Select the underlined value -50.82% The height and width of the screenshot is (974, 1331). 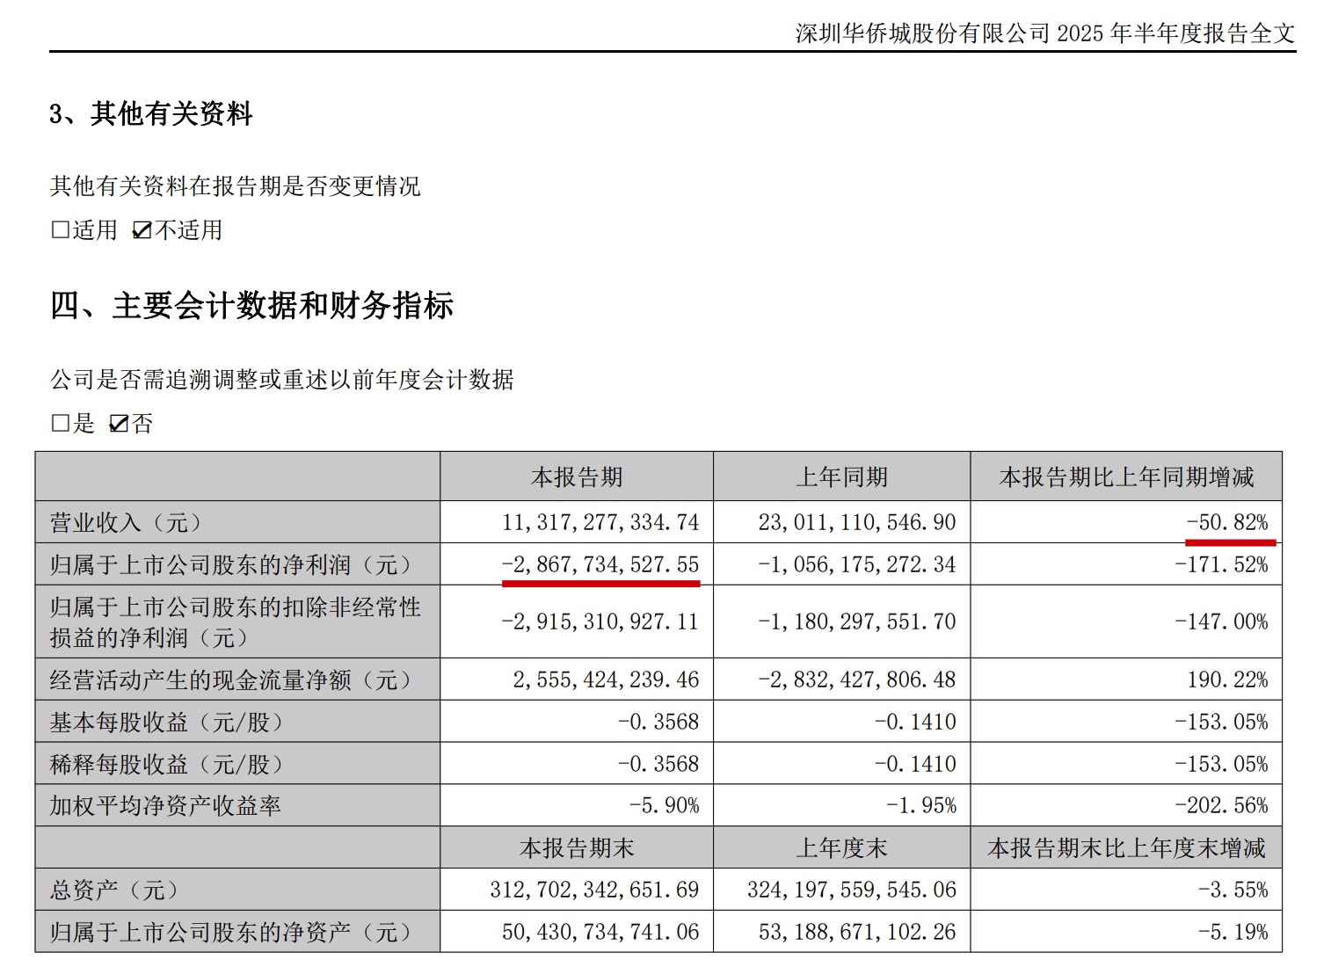(x=1227, y=523)
